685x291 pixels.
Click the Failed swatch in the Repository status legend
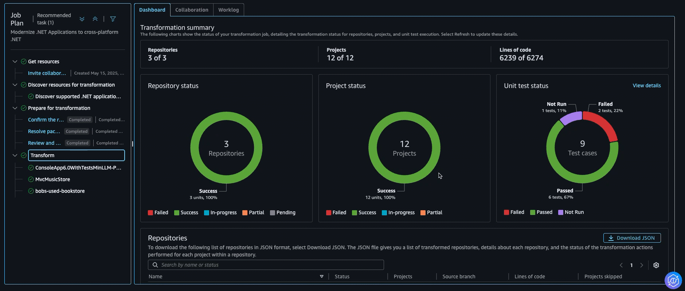[150, 213]
